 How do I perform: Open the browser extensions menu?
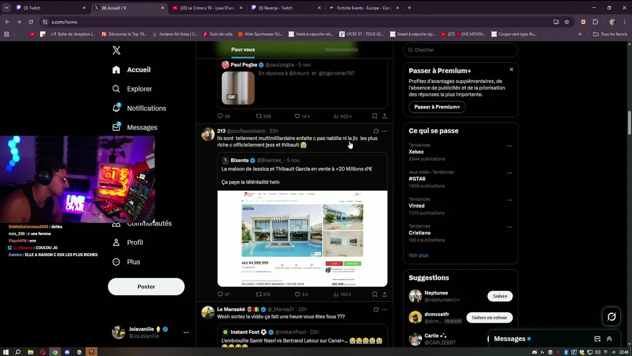[595, 22]
